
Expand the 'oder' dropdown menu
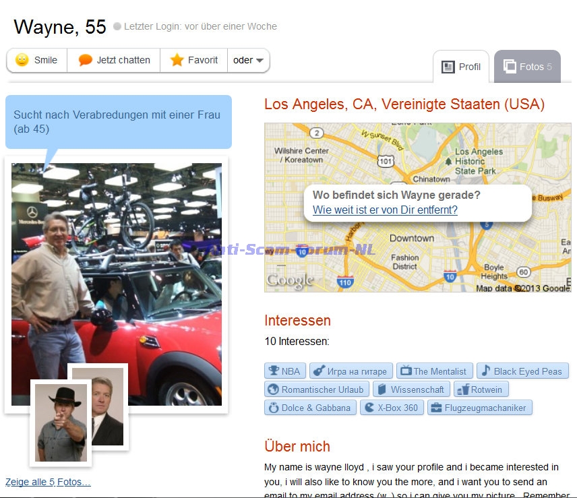pyautogui.click(x=248, y=60)
